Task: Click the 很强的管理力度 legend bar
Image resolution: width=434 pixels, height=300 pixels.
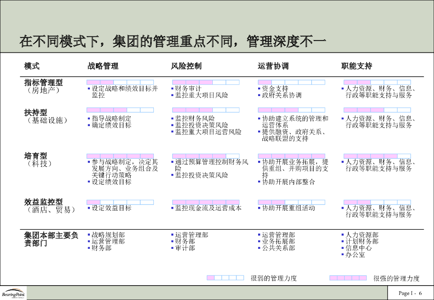Action: [348, 278]
